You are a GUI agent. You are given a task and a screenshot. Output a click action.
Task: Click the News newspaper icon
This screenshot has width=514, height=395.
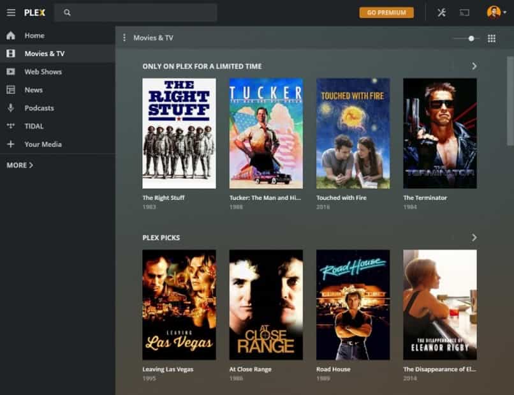coord(11,89)
